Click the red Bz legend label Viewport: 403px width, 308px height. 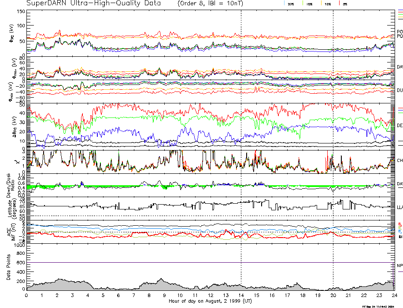399,224
